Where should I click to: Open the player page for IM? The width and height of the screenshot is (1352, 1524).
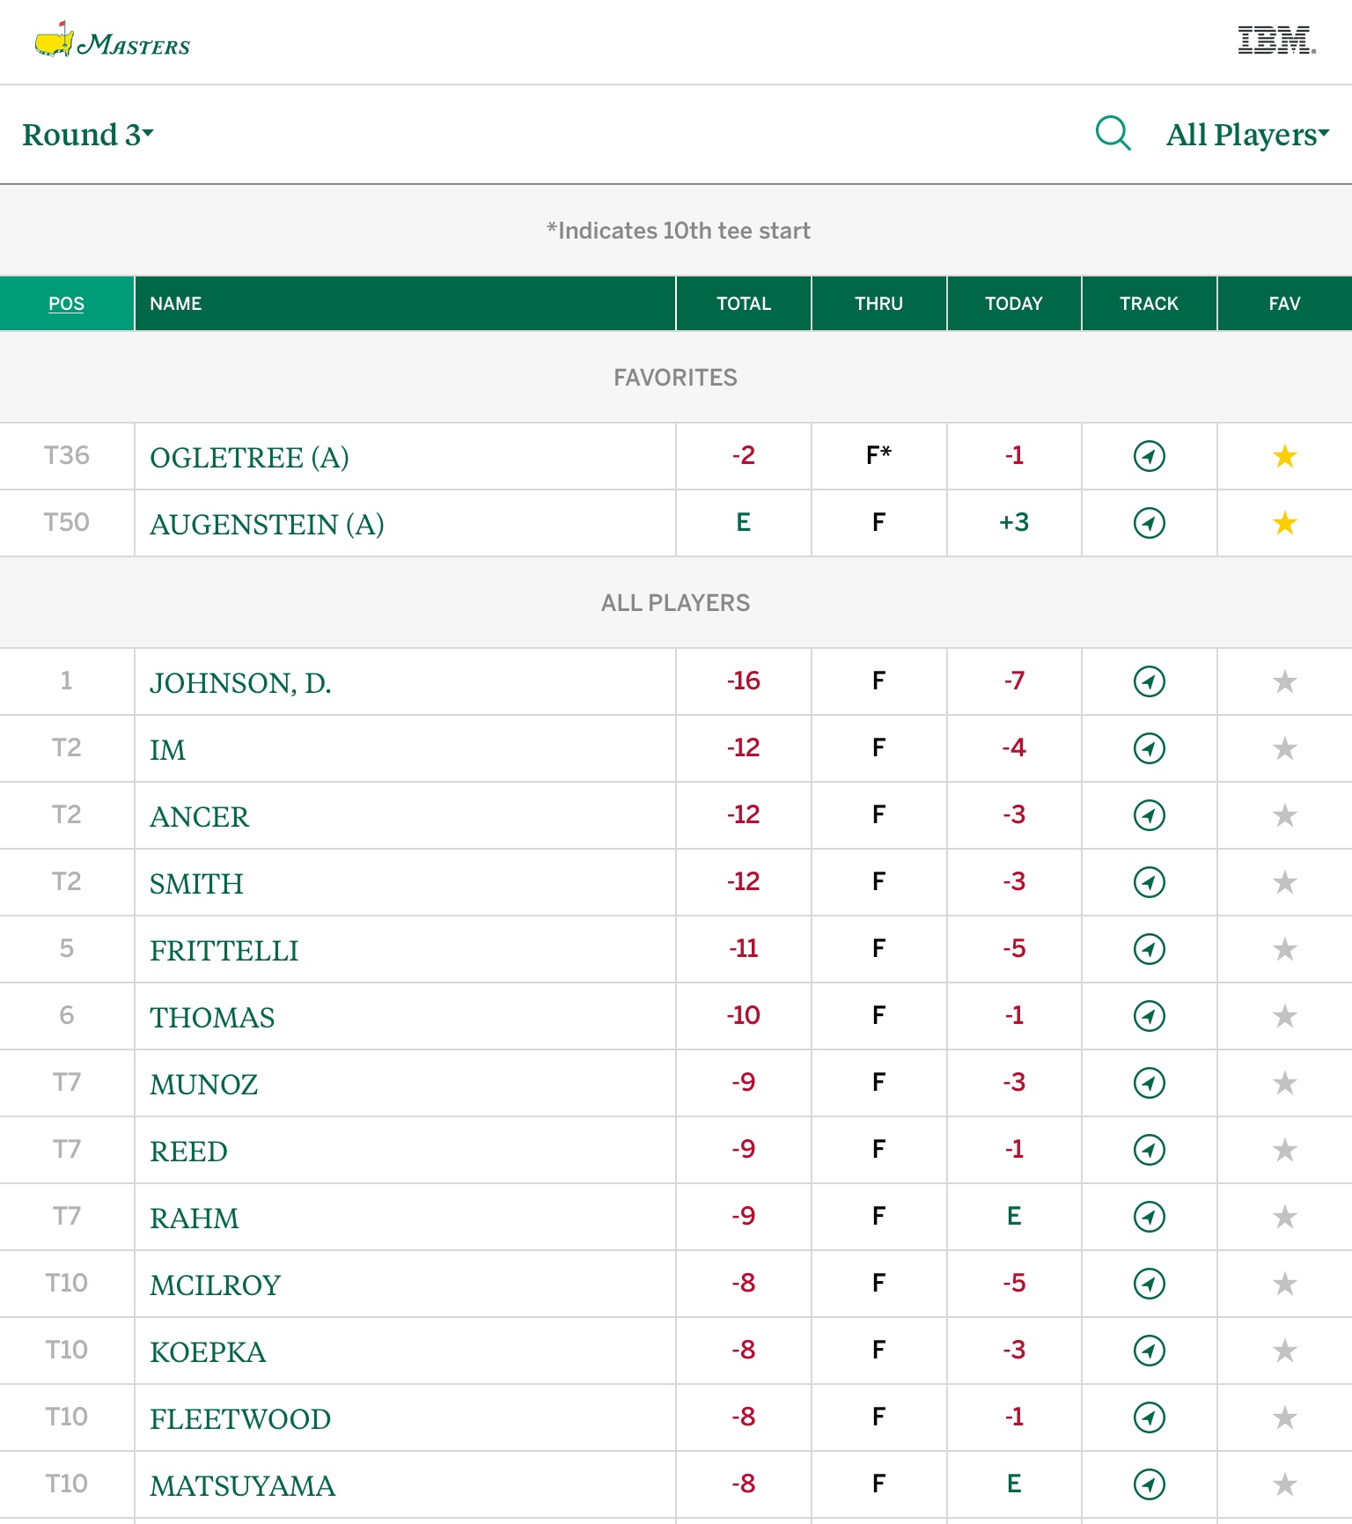pyautogui.click(x=168, y=750)
